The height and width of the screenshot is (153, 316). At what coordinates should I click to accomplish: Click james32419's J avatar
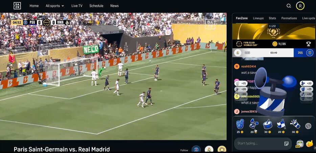coord(237,112)
